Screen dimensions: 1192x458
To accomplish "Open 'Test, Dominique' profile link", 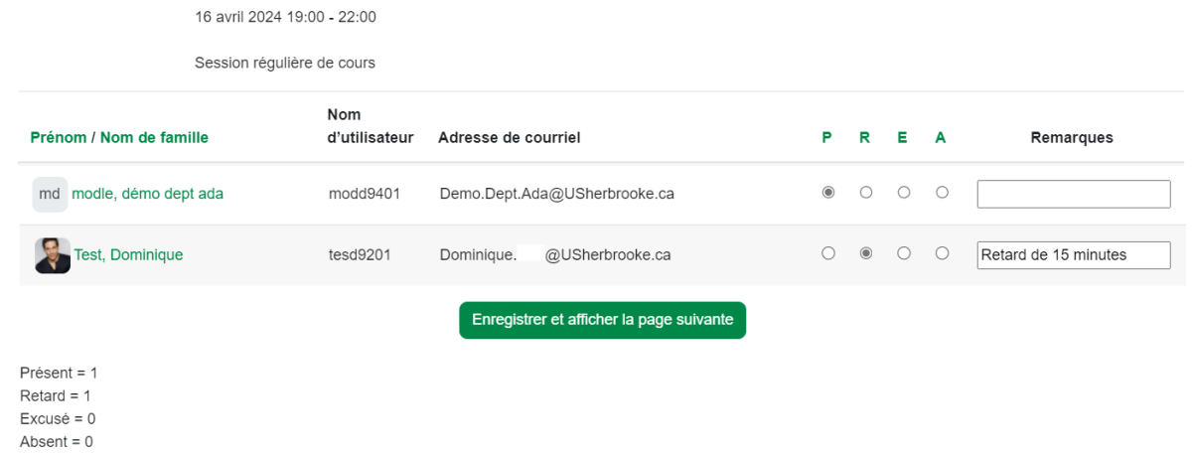I will (x=128, y=255).
